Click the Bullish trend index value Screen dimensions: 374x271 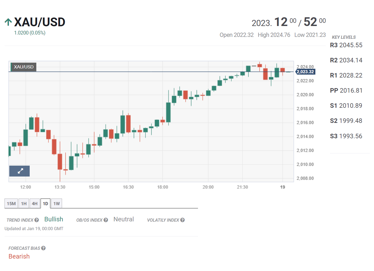coord(54,219)
